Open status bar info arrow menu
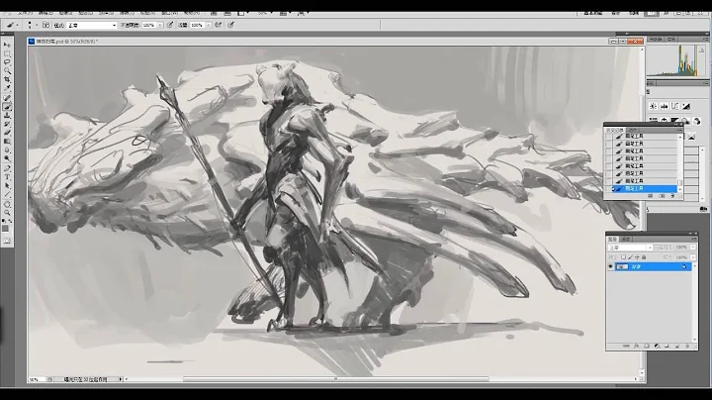712x400 pixels. pyautogui.click(x=121, y=378)
